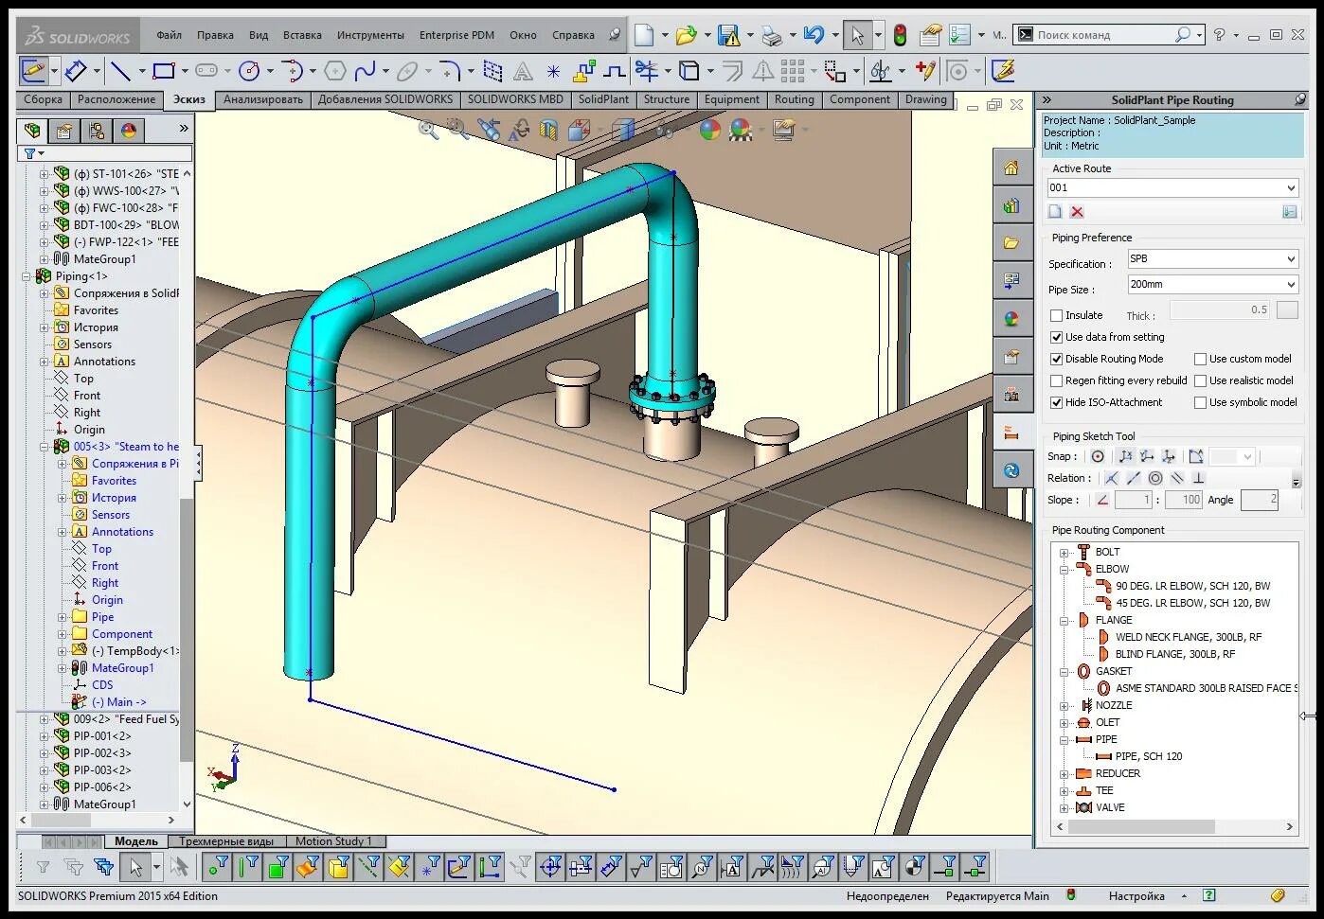Uncheck Hide ISO-Attachment
1324x919 pixels.
point(1057,402)
